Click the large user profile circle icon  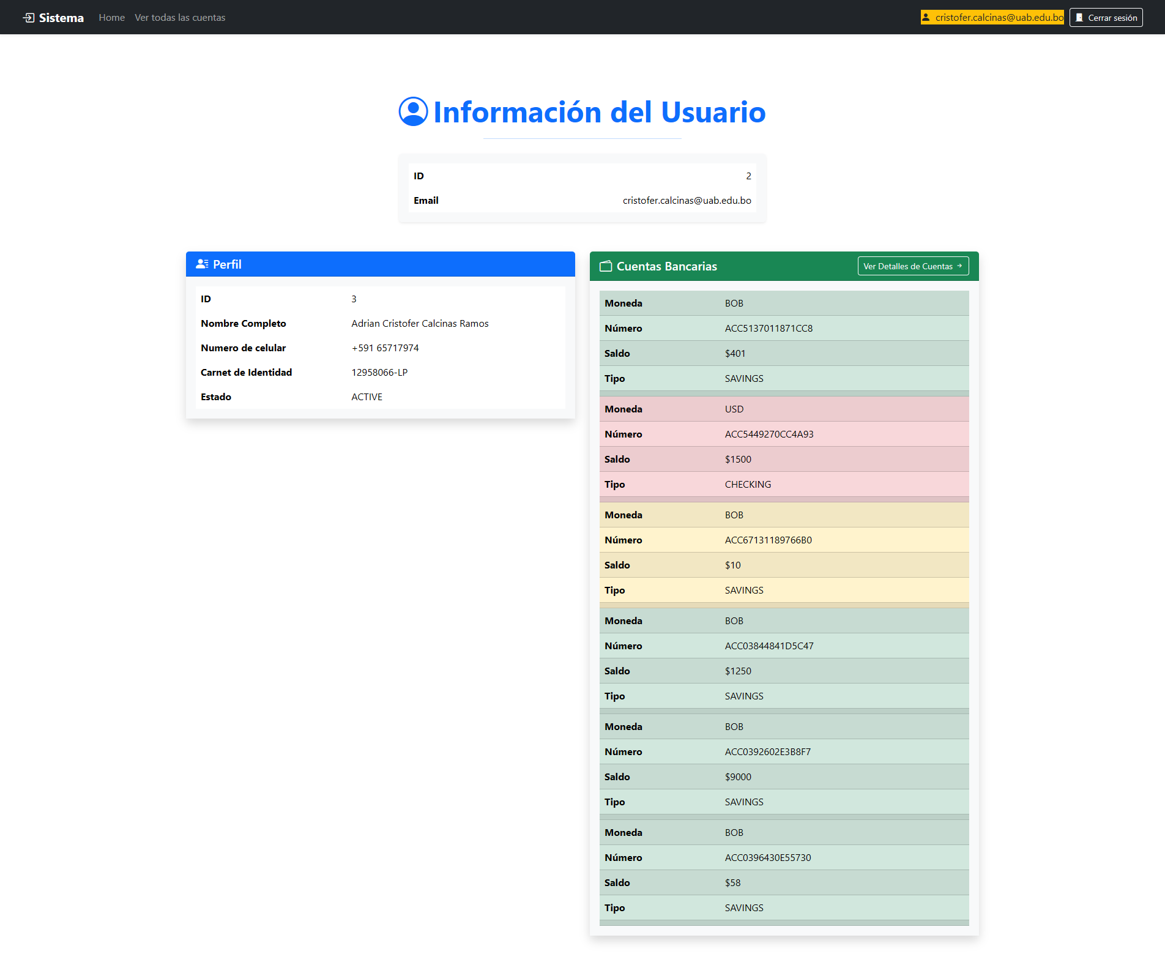coord(414,111)
